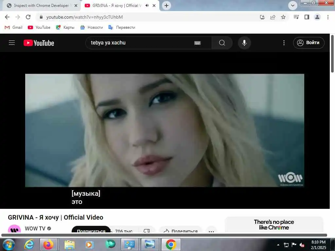This screenshot has width=335, height=251.
Task: Open the Карты bookmark
Action: pos(65,27)
